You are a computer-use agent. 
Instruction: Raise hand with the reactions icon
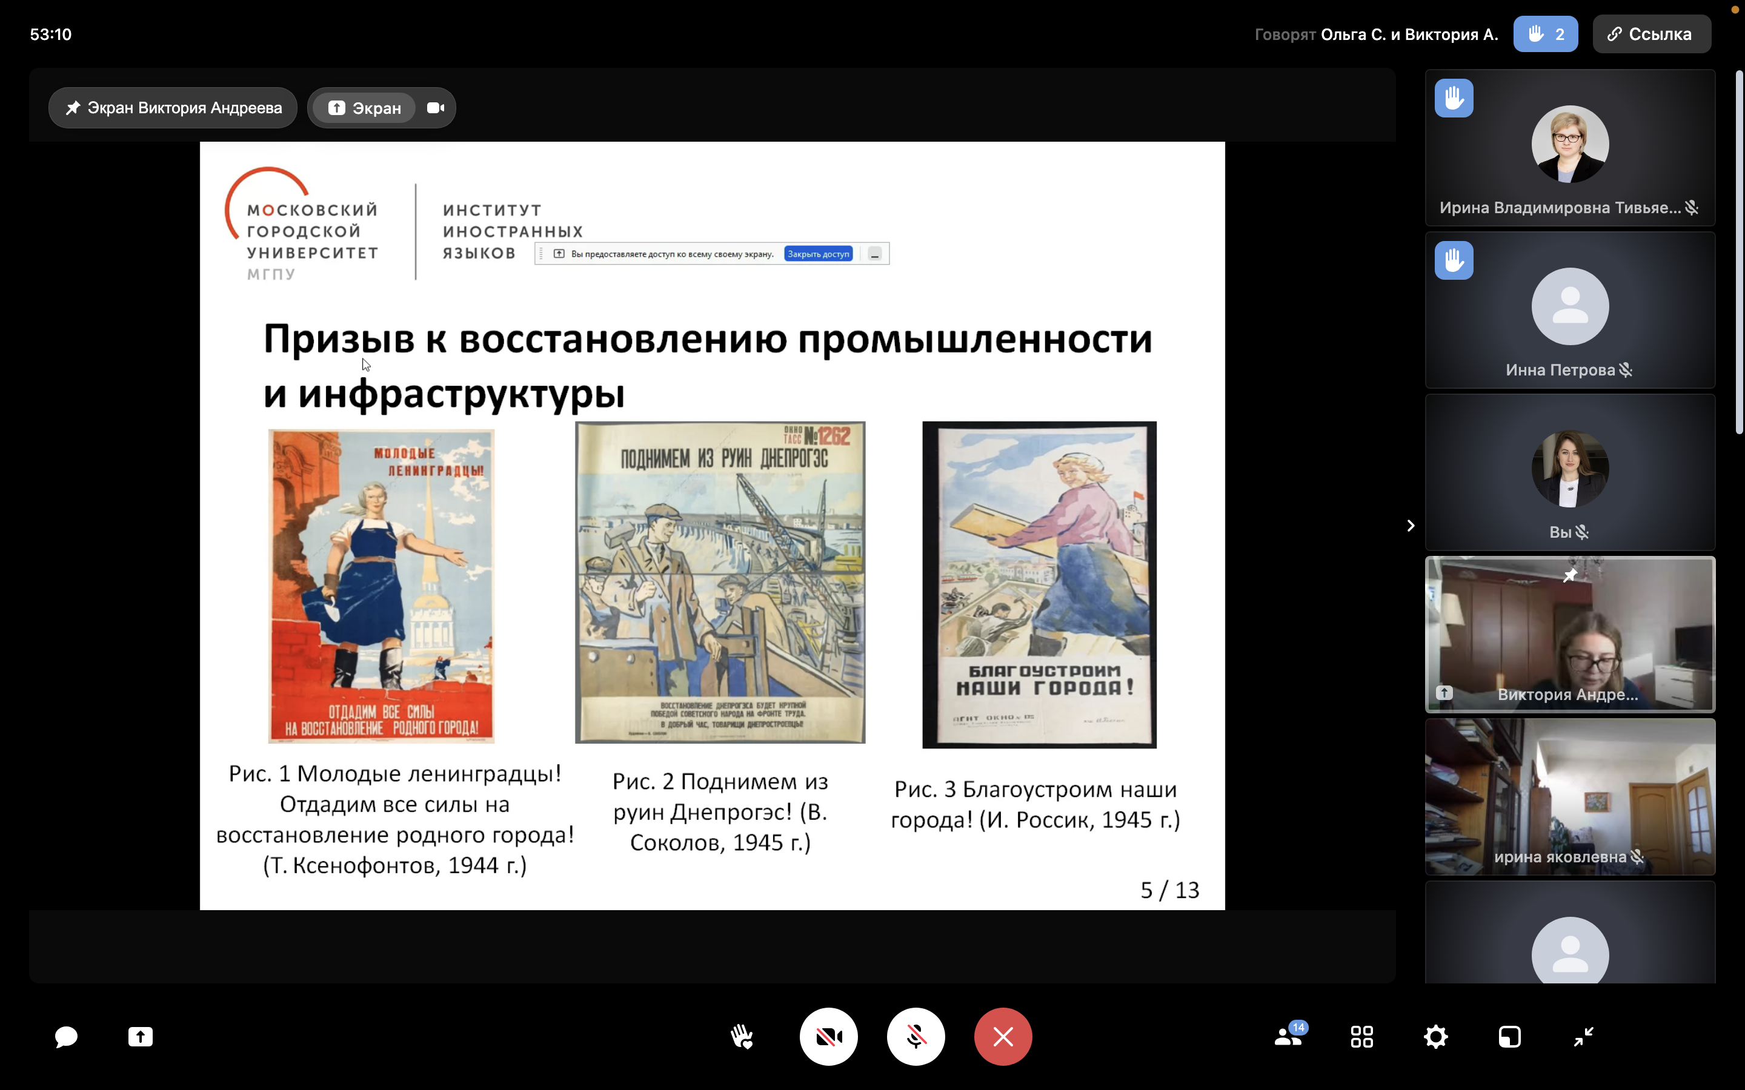coord(741,1037)
